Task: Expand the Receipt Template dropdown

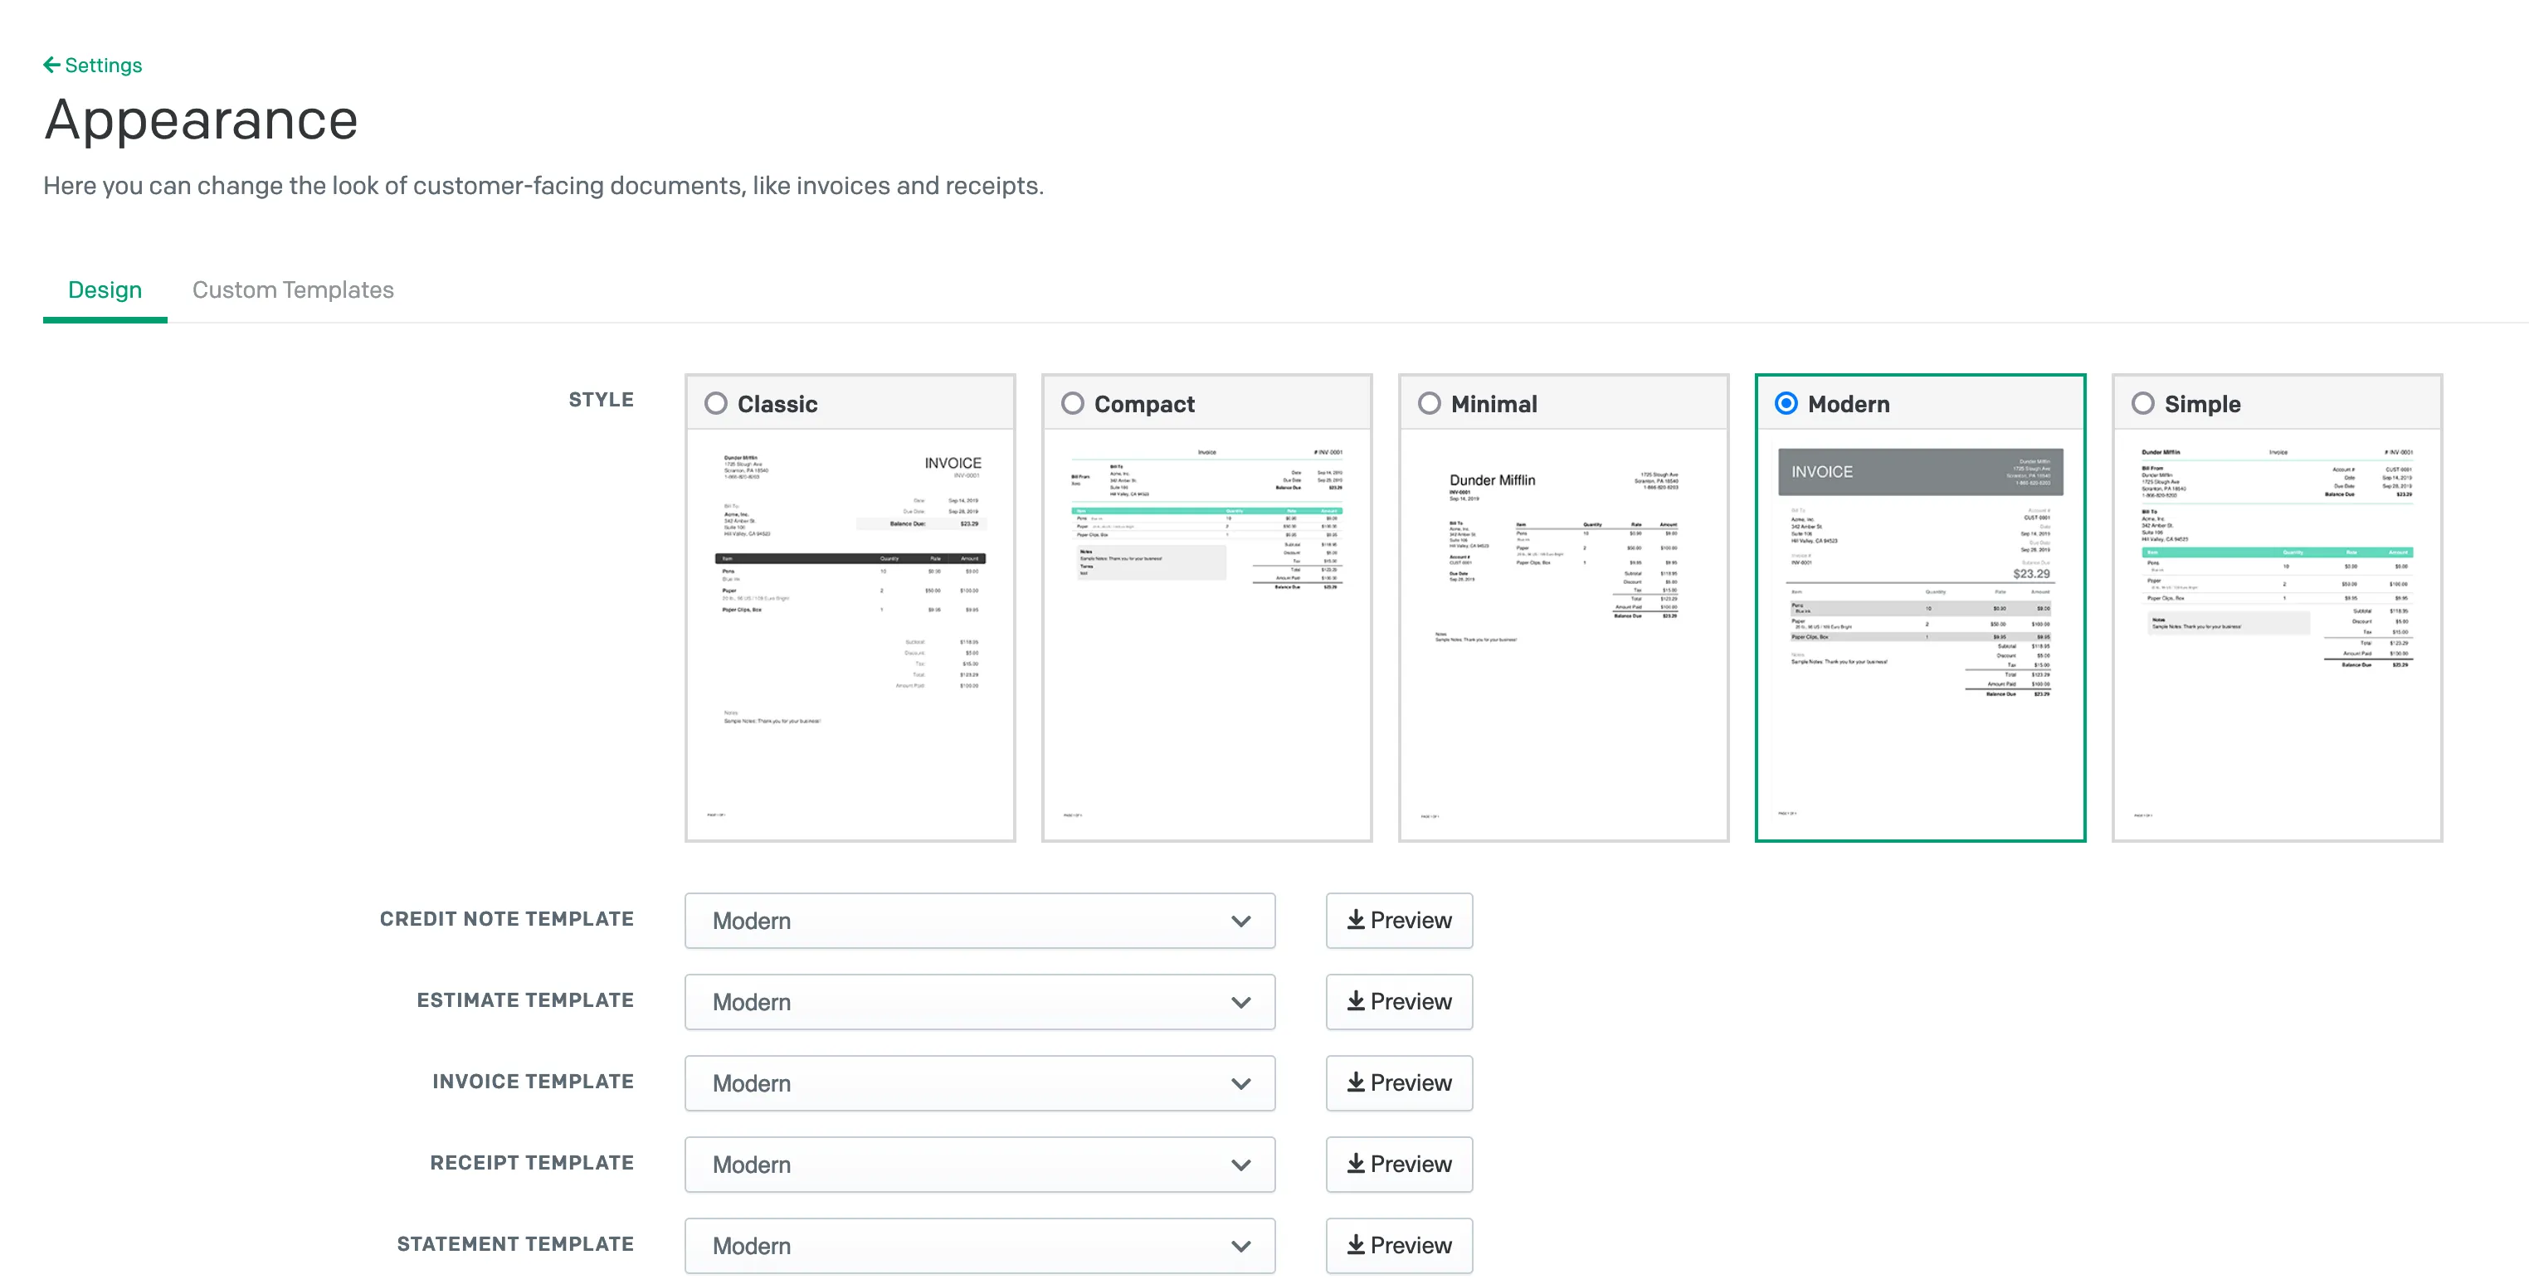Action: 980,1165
